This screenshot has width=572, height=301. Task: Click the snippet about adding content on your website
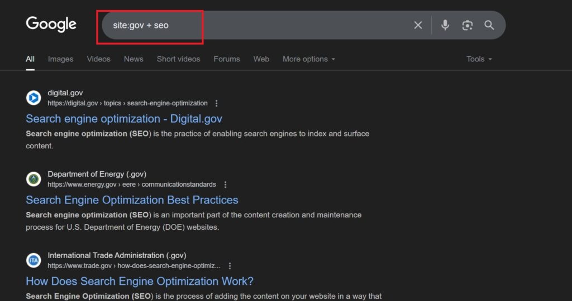(x=203, y=297)
